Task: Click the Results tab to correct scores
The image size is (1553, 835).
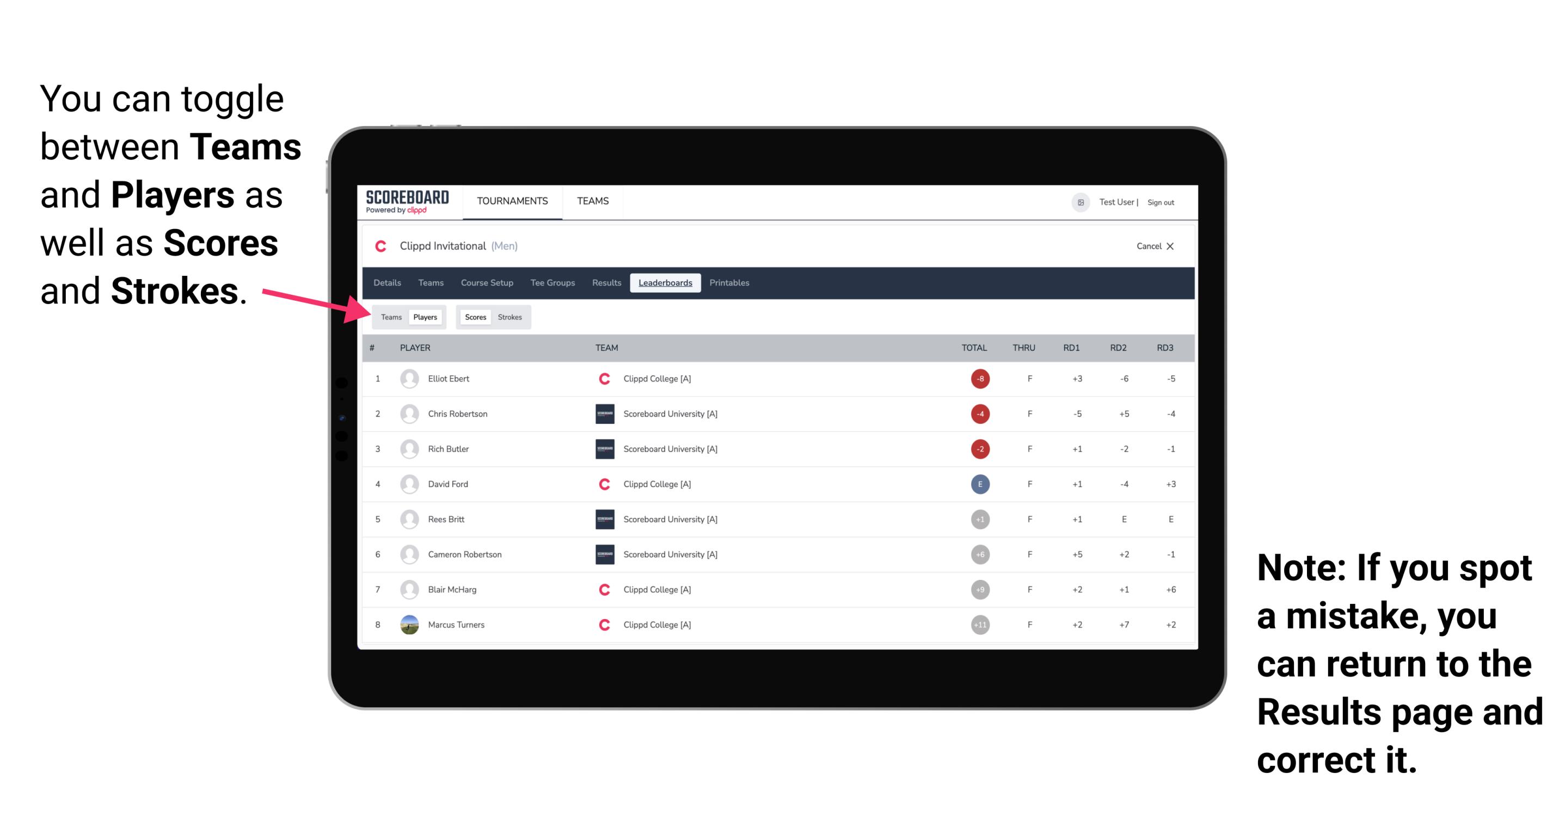Action: [607, 284]
